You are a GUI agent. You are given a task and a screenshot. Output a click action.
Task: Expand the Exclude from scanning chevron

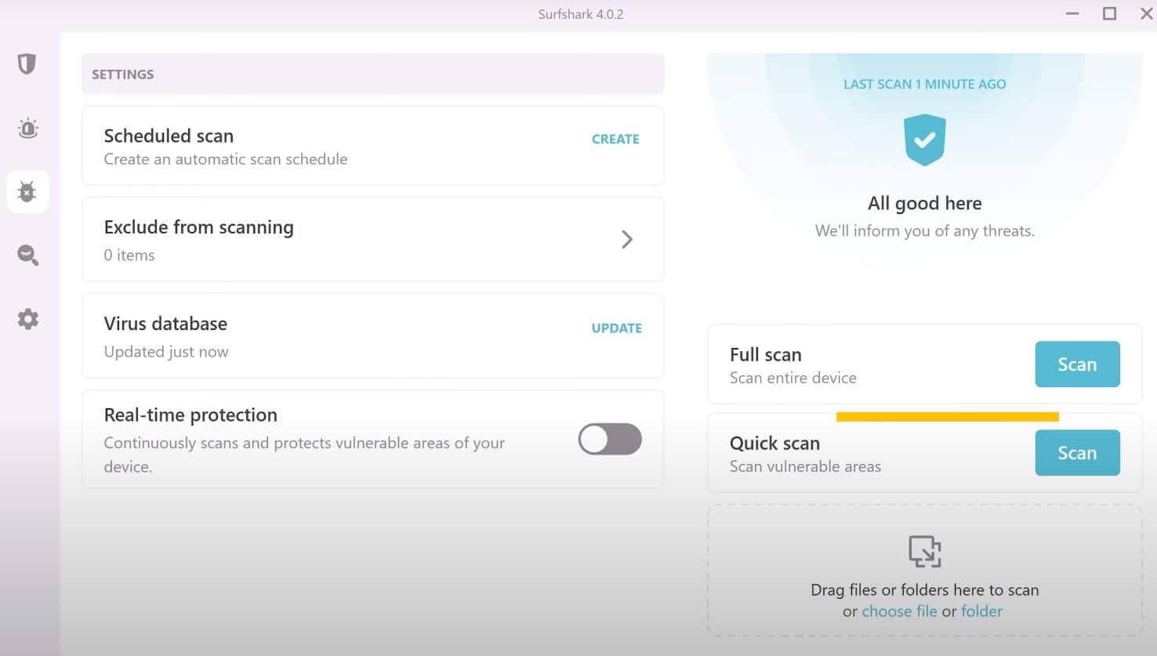[627, 240]
